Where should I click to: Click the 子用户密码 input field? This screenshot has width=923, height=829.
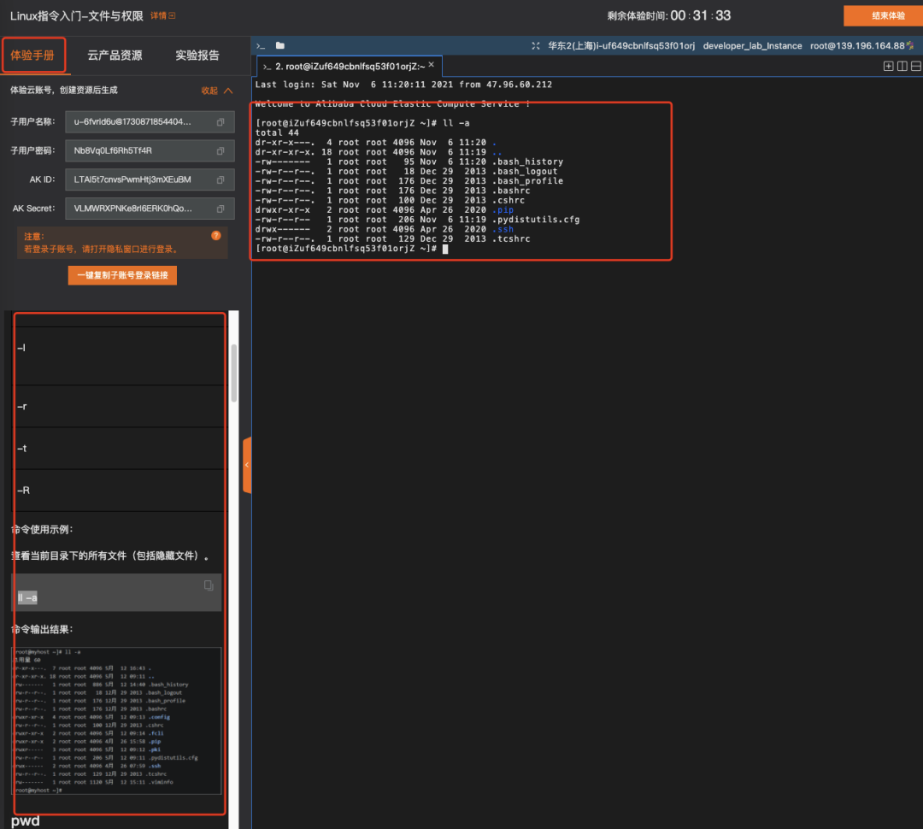point(150,150)
